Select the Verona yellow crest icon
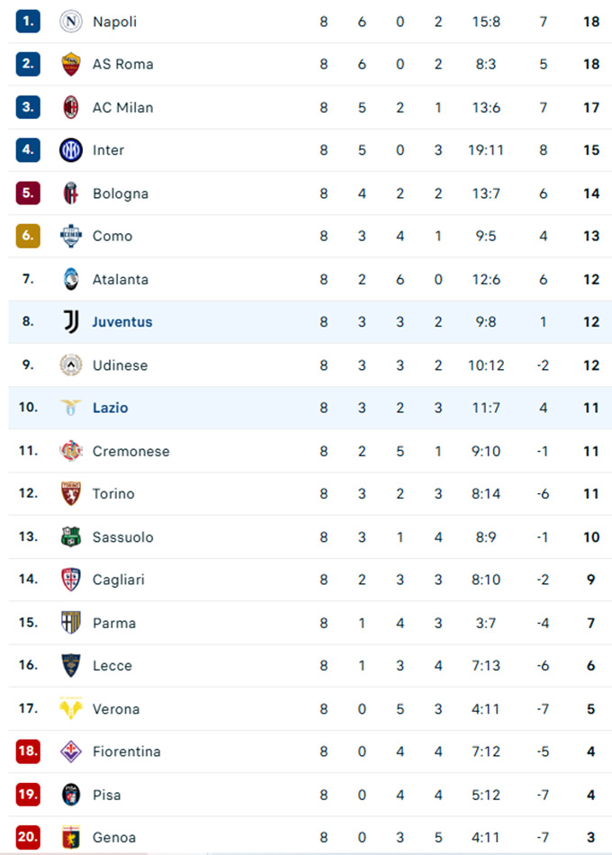 (70, 708)
